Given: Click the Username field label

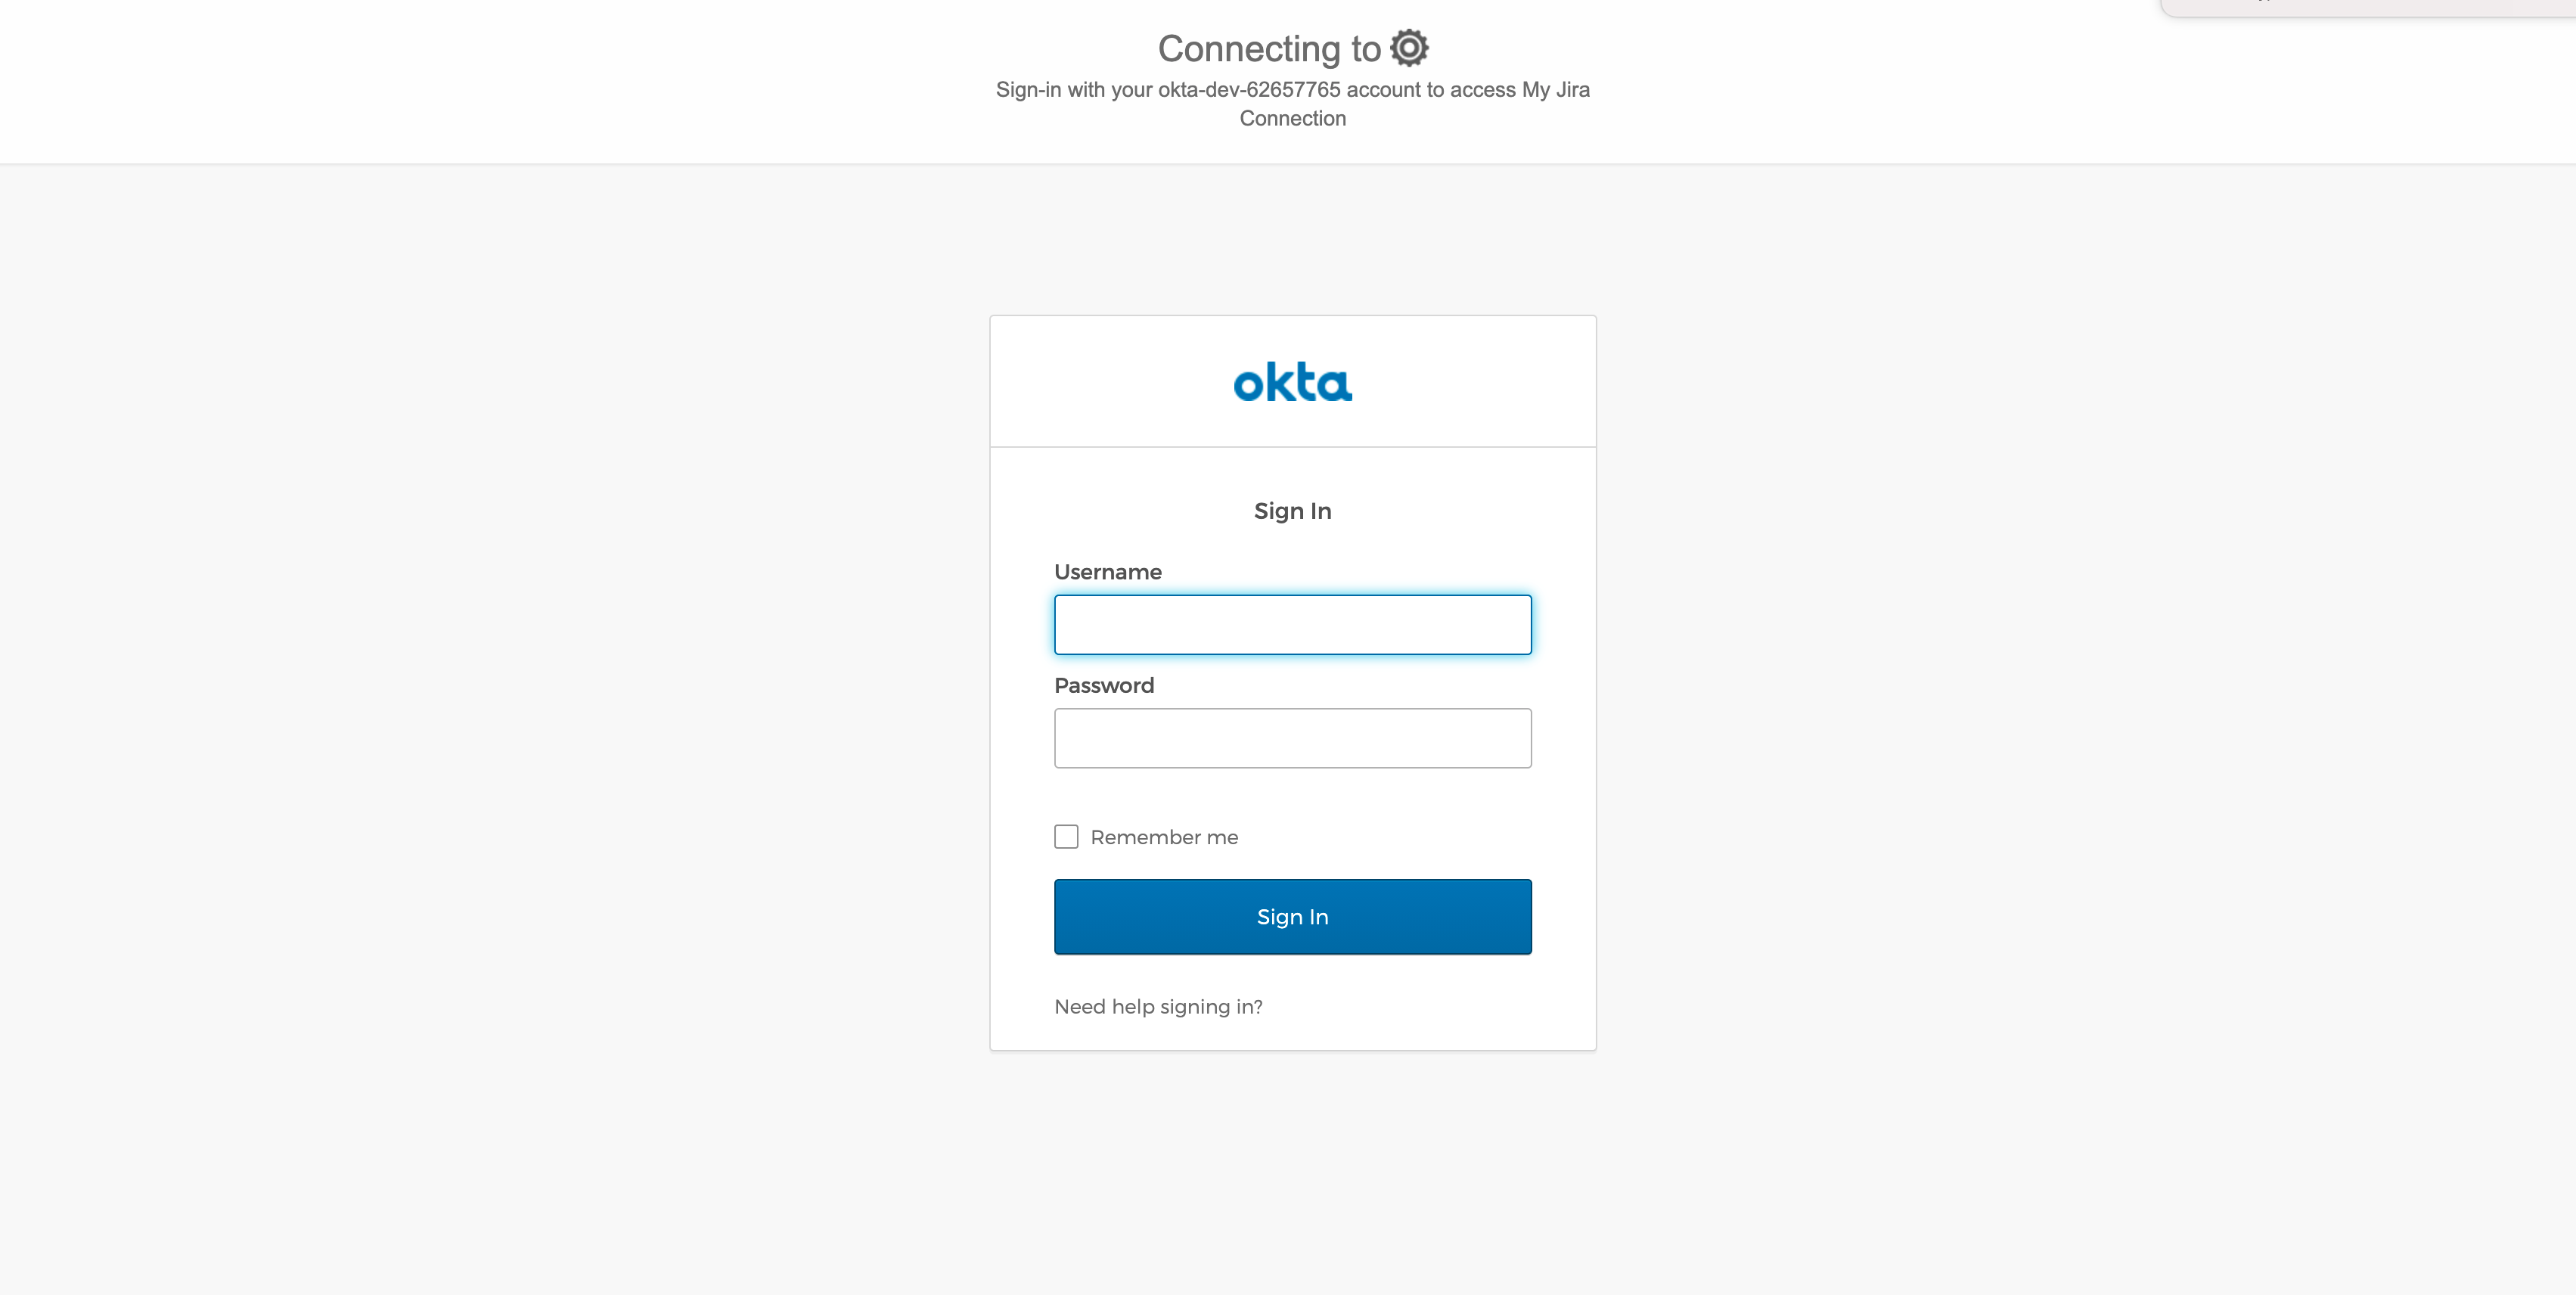Looking at the screenshot, I should point(1108,572).
